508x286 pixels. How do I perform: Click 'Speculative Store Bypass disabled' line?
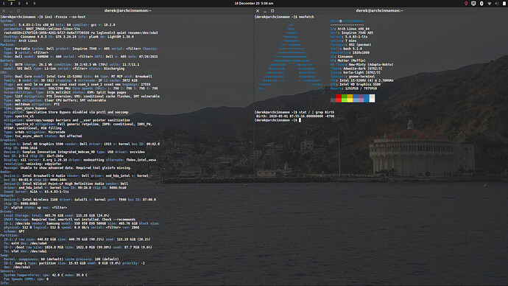point(66,113)
